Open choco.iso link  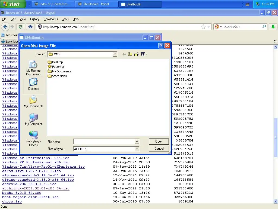click(12, 201)
